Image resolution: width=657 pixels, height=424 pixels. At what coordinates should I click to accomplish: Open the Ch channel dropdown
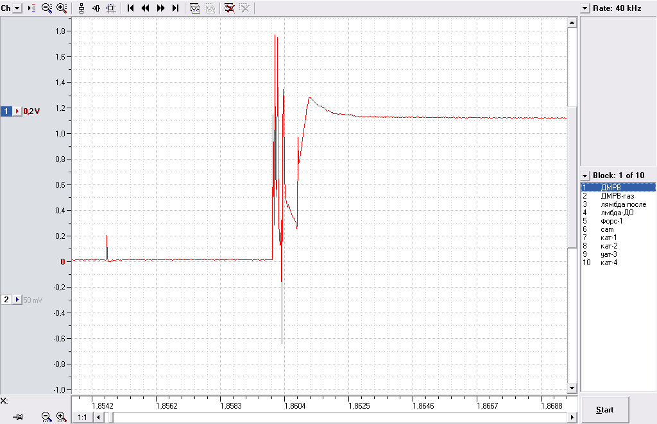point(17,8)
